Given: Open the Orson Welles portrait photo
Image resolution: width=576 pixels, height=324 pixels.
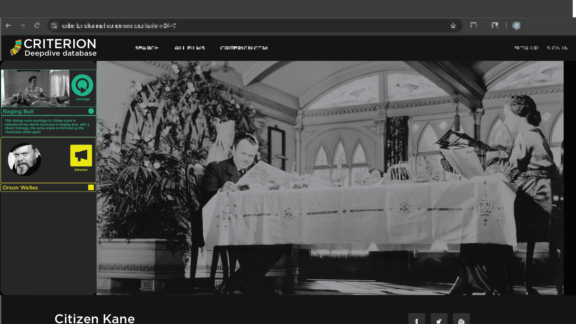Looking at the screenshot, I should pos(24,160).
